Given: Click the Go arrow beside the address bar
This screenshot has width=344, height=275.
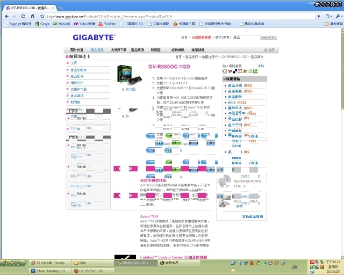Looking at the screenshot, I should click(319, 16).
